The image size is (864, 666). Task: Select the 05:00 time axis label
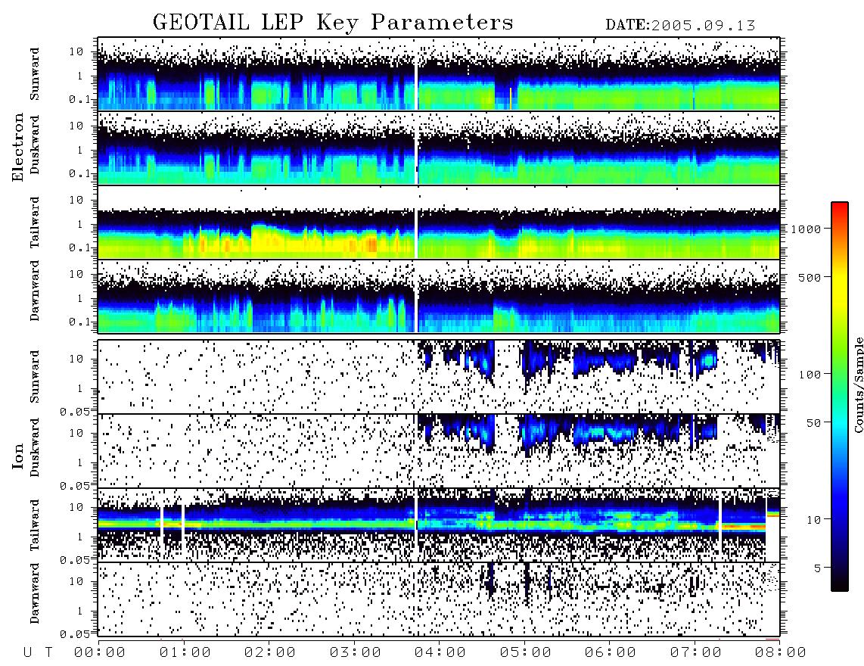526,653
